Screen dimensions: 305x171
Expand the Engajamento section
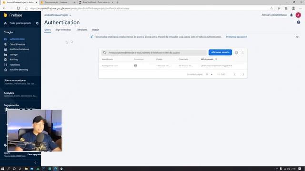click(x=20, y=106)
